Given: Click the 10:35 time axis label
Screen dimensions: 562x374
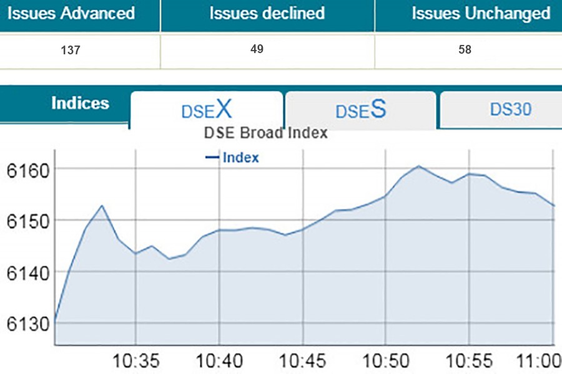Looking at the screenshot, I should coord(136,360).
